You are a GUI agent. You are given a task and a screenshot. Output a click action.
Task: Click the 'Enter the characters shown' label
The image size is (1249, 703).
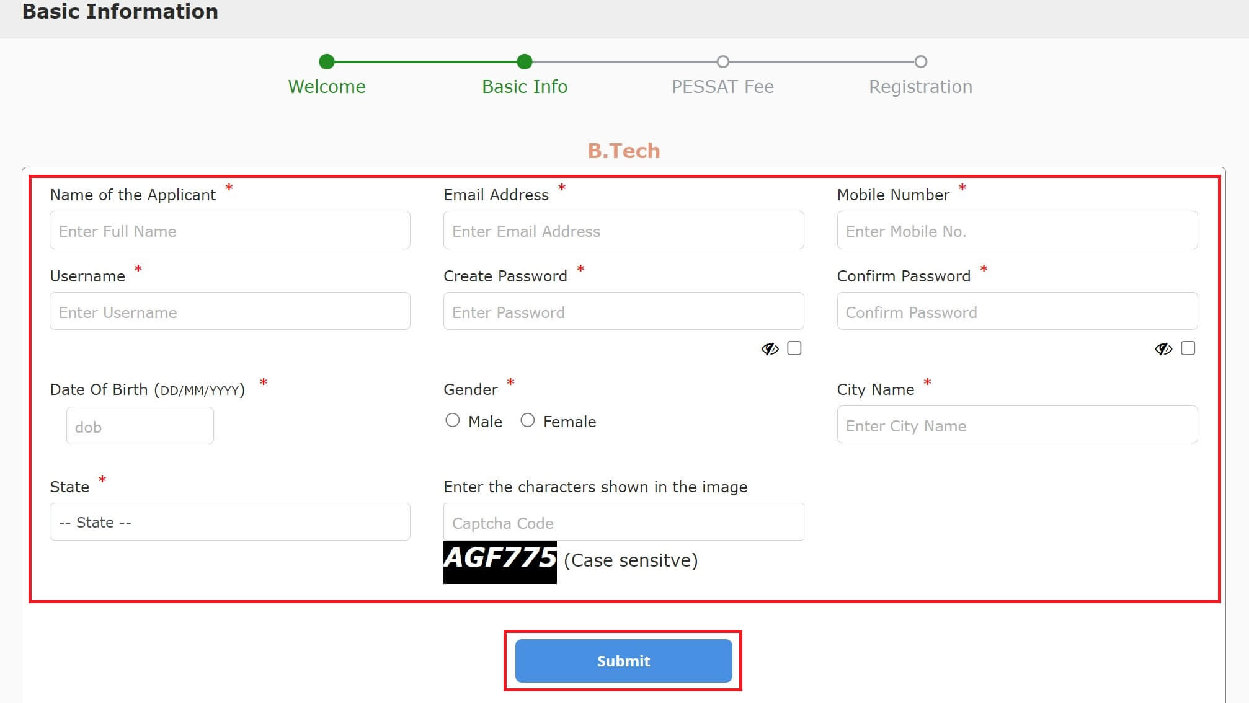pos(595,487)
